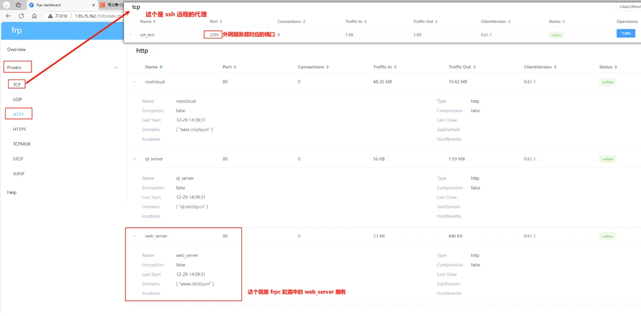The width and height of the screenshot is (641, 316).
Task: Expand the ssh_test row details
Action: [131, 34]
